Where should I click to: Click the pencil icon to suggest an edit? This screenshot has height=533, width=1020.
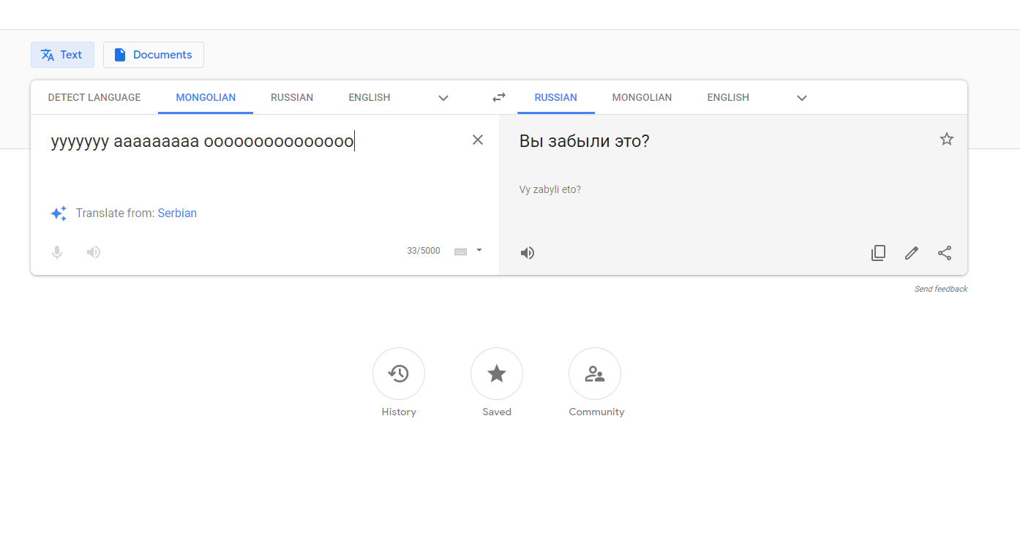click(911, 253)
